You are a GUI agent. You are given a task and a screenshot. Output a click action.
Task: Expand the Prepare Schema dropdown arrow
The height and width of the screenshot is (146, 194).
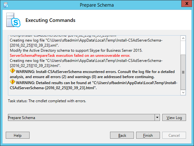(157, 117)
